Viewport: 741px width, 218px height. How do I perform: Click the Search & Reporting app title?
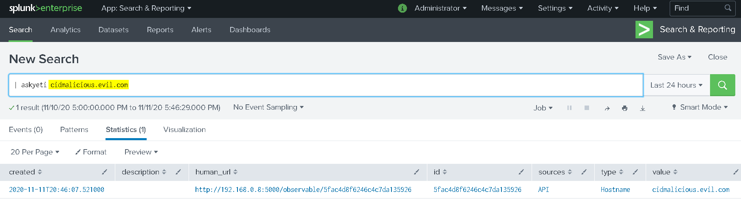tap(697, 29)
